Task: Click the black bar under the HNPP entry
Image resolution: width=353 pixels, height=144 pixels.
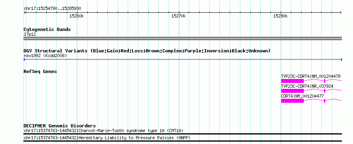Action: click(182, 141)
